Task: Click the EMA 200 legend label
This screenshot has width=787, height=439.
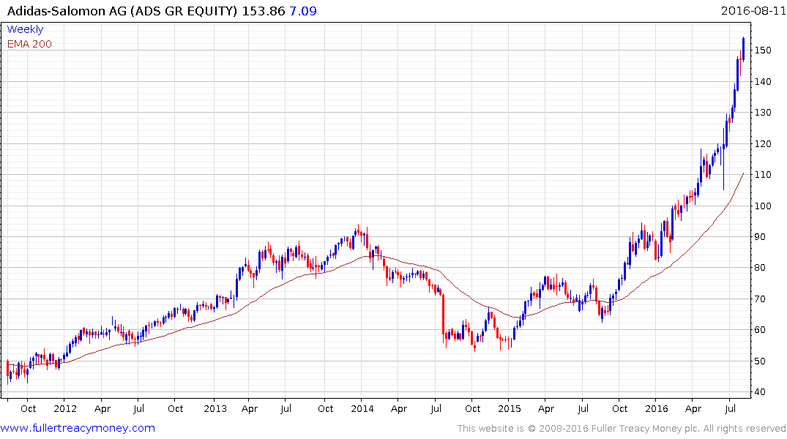Action: click(x=29, y=44)
